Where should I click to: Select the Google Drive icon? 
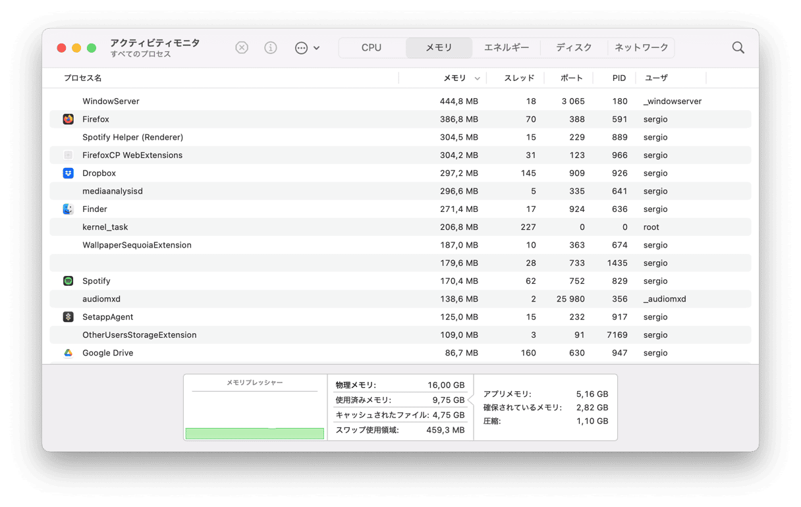coord(69,353)
